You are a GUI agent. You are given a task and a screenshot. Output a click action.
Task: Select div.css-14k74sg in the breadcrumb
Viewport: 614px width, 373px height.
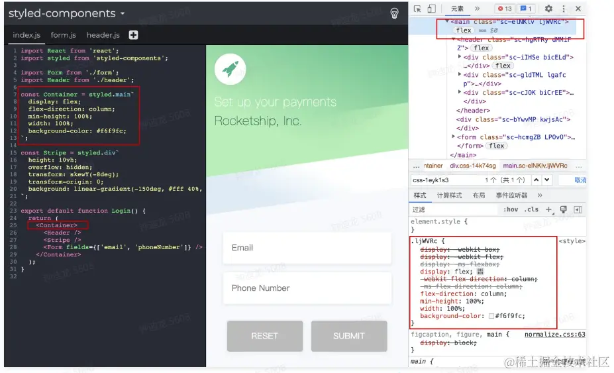473,166
